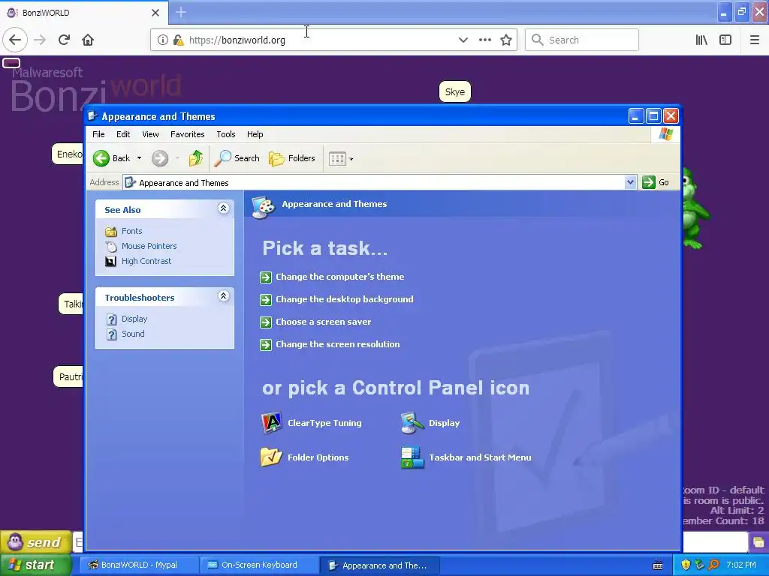This screenshot has width=769, height=576.
Task: Open Fonts from See Also
Action: pyautogui.click(x=132, y=231)
